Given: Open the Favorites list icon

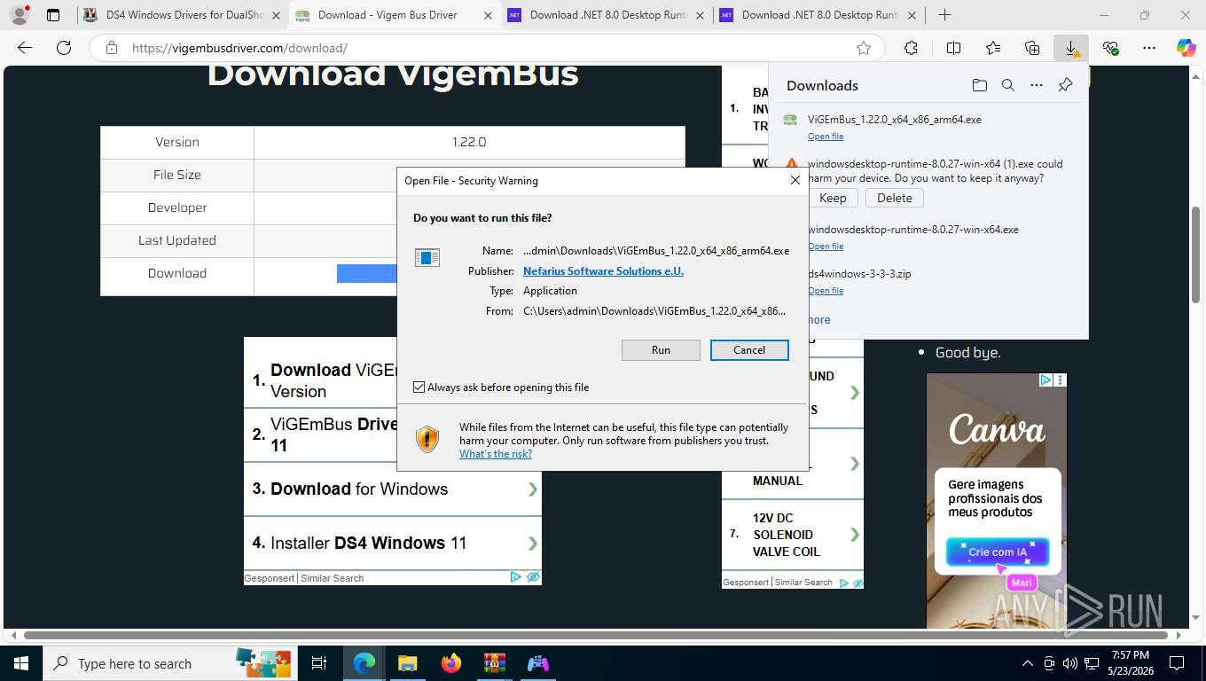Looking at the screenshot, I should (x=993, y=48).
